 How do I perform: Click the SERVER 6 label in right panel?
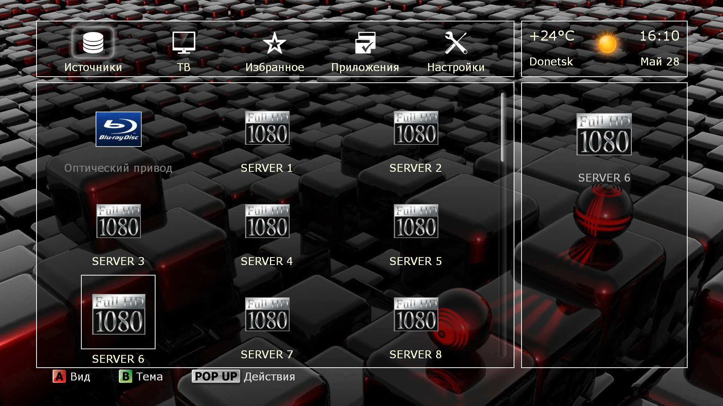coord(604,178)
